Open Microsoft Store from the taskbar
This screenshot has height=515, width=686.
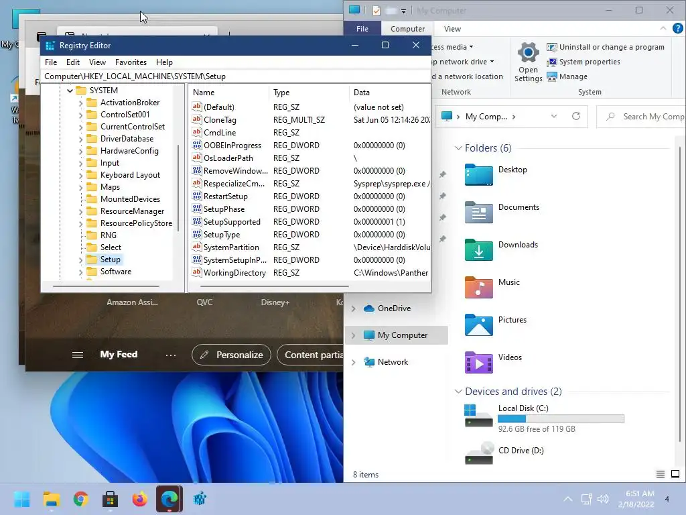pos(111,499)
